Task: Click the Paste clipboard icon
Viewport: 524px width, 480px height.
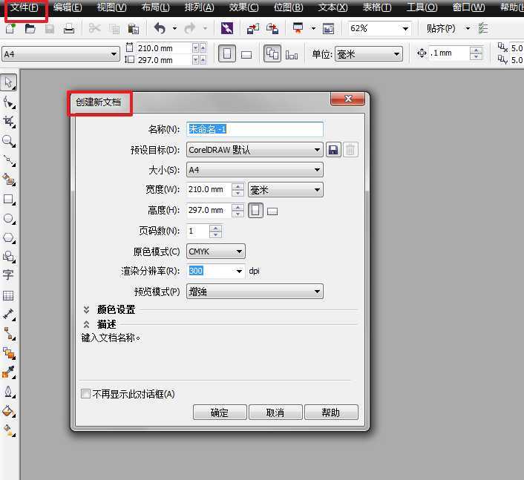Action: point(134,29)
